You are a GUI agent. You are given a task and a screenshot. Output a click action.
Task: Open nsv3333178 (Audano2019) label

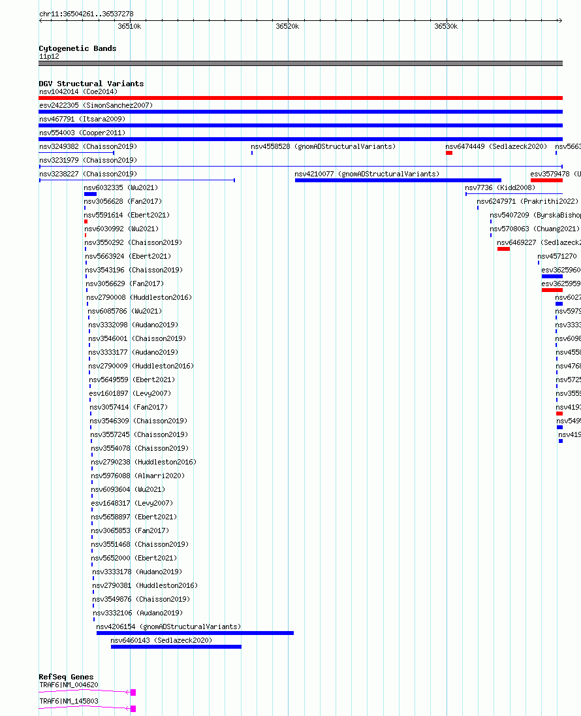coord(137,571)
